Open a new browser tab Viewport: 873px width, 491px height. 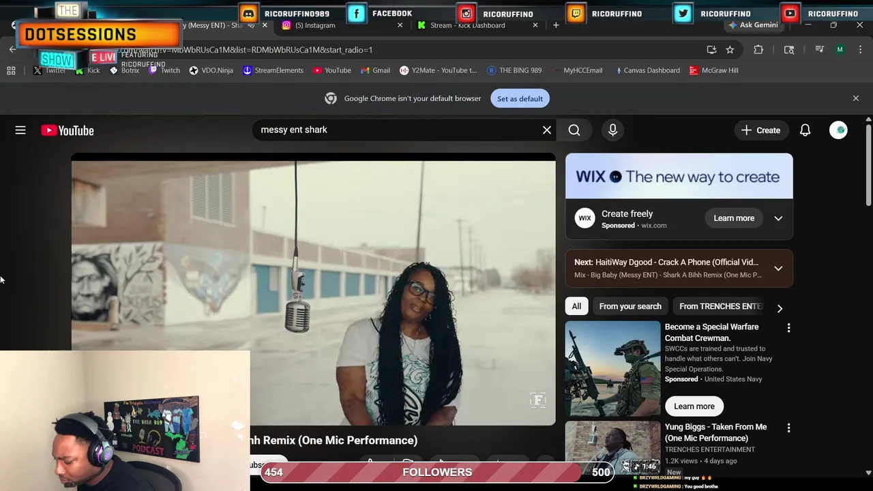pos(556,25)
